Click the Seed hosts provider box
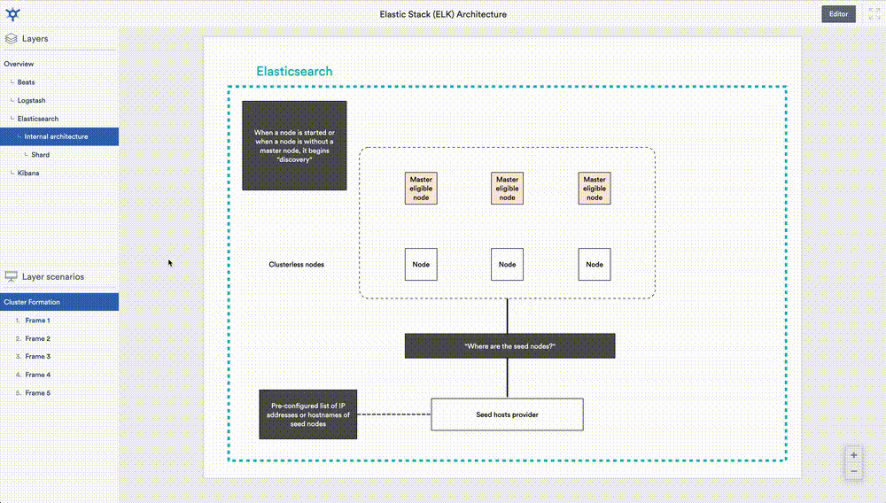The width and height of the screenshot is (886, 503). pyautogui.click(x=507, y=414)
